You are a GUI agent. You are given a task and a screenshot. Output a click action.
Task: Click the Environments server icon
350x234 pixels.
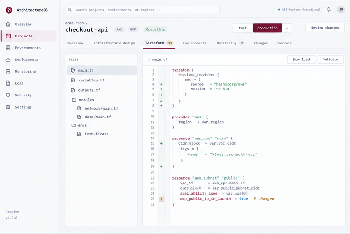[x=8, y=48]
